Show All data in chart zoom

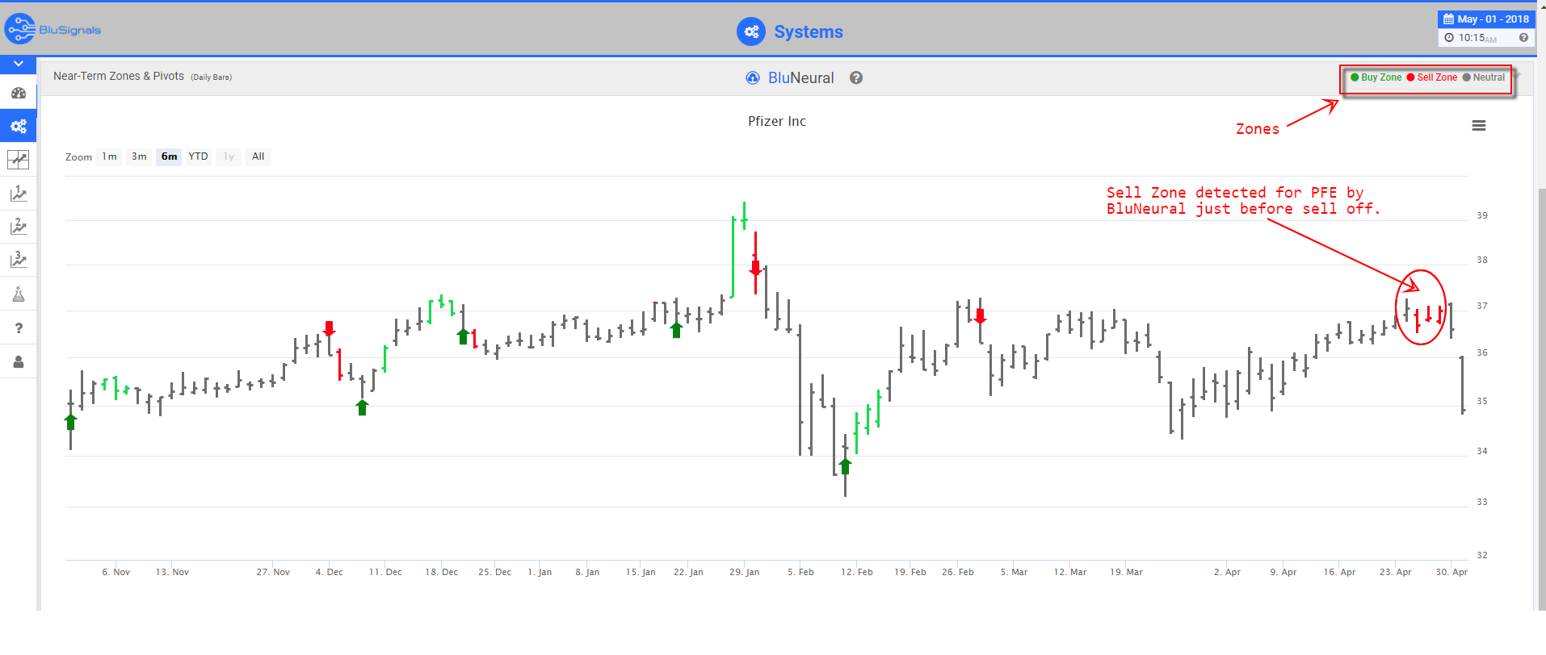(258, 156)
